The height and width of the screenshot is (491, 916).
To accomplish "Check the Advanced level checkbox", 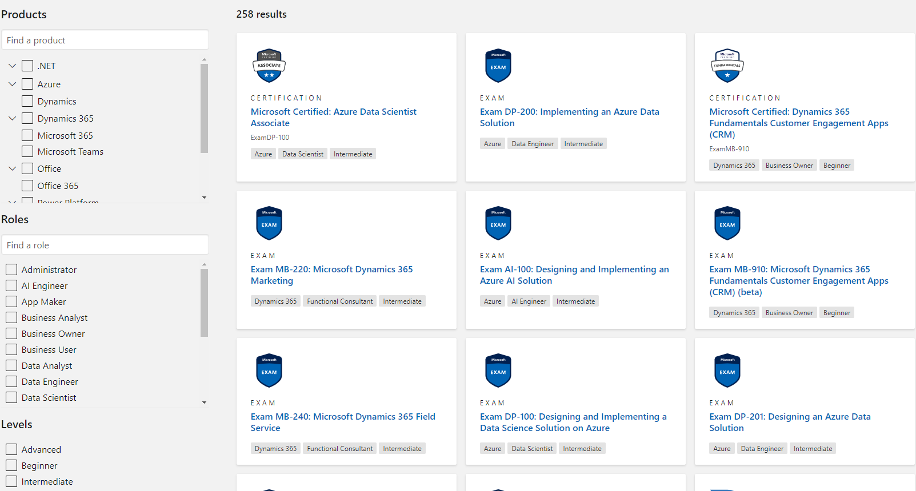I will pyautogui.click(x=11, y=449).
